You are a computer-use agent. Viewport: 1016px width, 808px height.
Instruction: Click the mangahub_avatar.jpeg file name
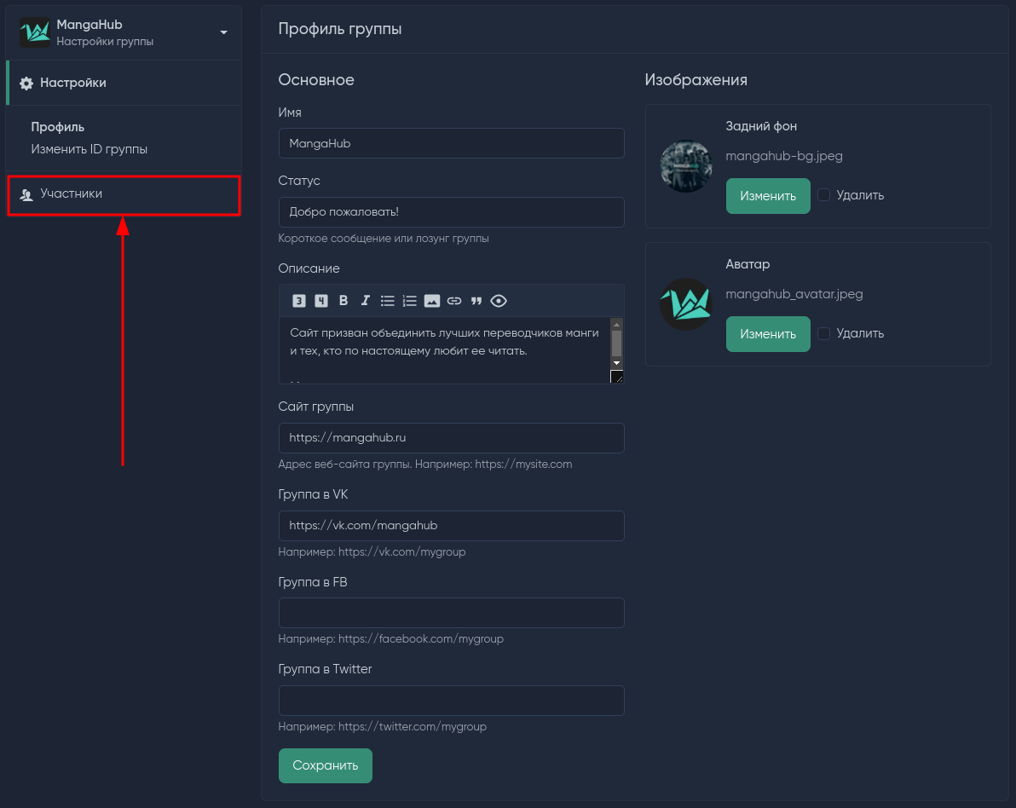coord(794,294)
